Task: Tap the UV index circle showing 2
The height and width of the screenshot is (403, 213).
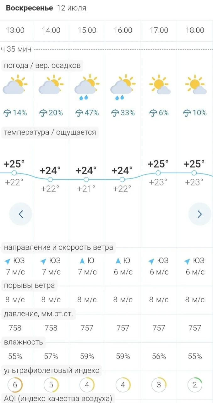Action: tap(195, 385)
